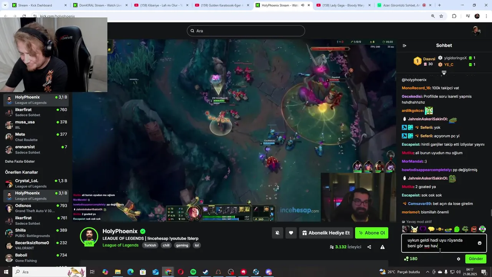Click the 180 channel points balance
492x277 pixels.
pyautogui.click(x=411, y=259)
